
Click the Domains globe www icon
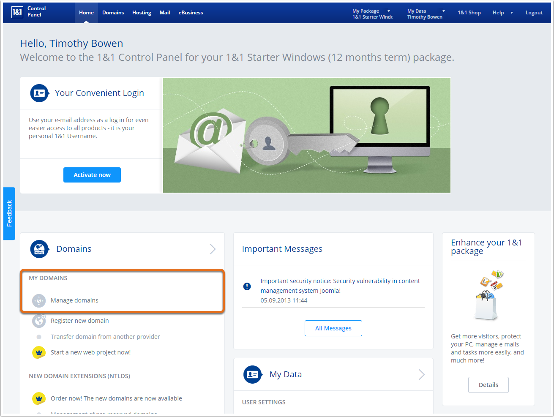[40, 249]
